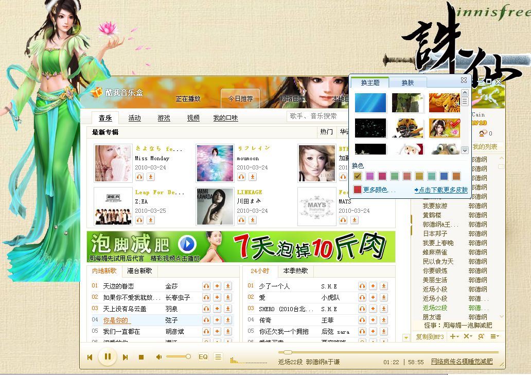Expand the small yellow arrow below content area
The height and width of the screenshot is (375, 531).
[406, 337]
